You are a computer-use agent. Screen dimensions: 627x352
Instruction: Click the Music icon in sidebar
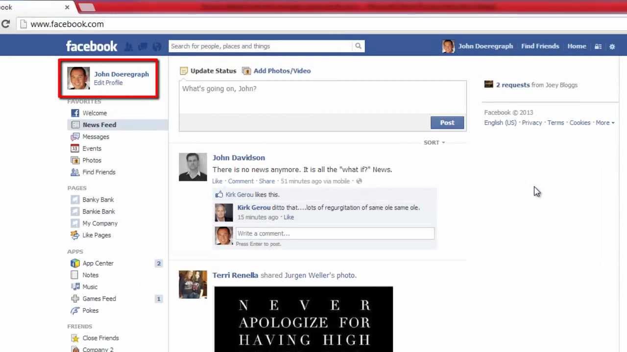[x=75, y=287]
